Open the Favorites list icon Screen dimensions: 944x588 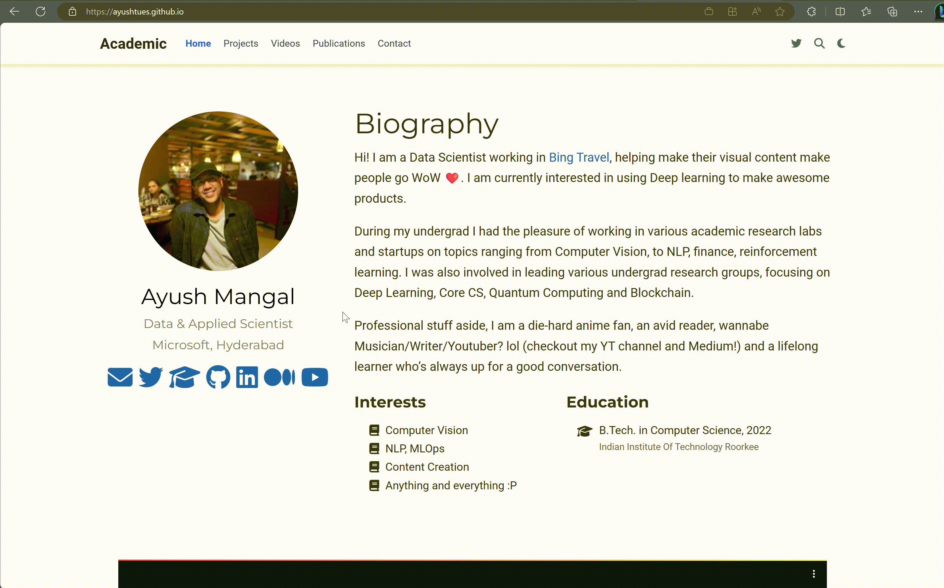[x=866, y=12]
